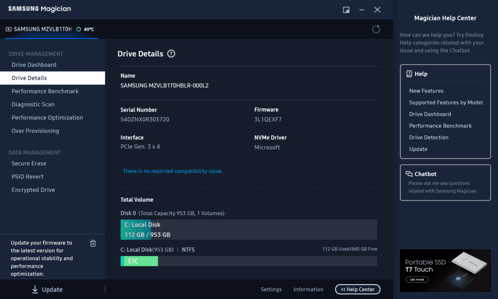Click the Help panel book icon
Image resolution: width=498 pixels, height=299 pixels.
pyautogui.click(x=409, y=74)
